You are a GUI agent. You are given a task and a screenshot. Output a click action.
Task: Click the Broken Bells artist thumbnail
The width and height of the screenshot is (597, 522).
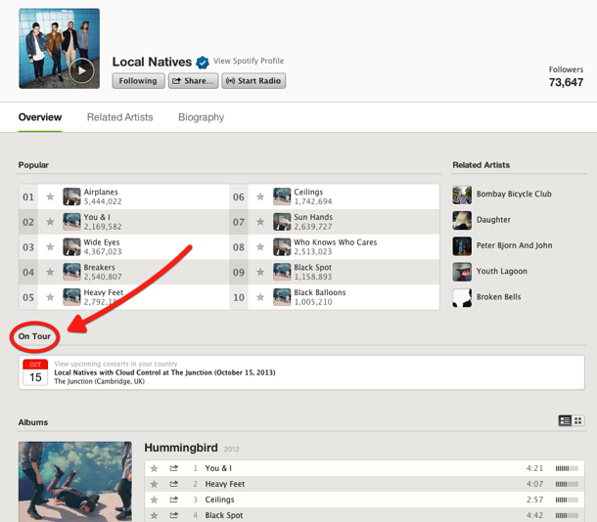[462, 298]
